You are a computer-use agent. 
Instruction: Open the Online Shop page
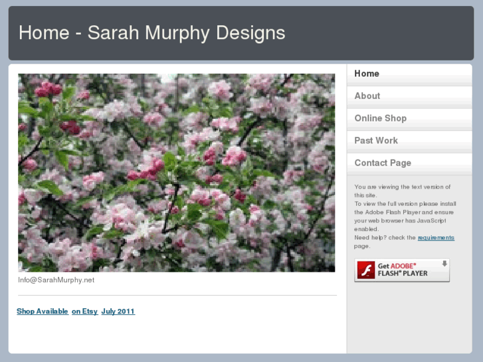(x=409, y=119)
